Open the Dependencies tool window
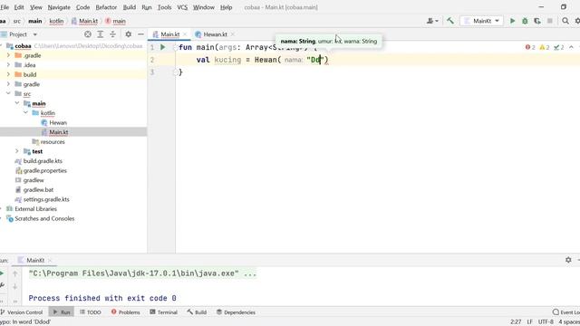The height and width of the screenshot is (326, 580). [236, 312]
